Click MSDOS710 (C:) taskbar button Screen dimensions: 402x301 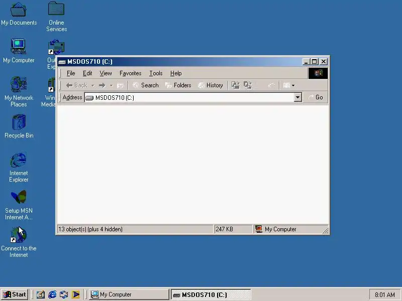click(211, 294)
